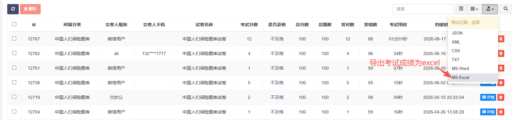Check the checkbox for row 12738
Viewport: 514px width, 120px height.
[14, 82]
